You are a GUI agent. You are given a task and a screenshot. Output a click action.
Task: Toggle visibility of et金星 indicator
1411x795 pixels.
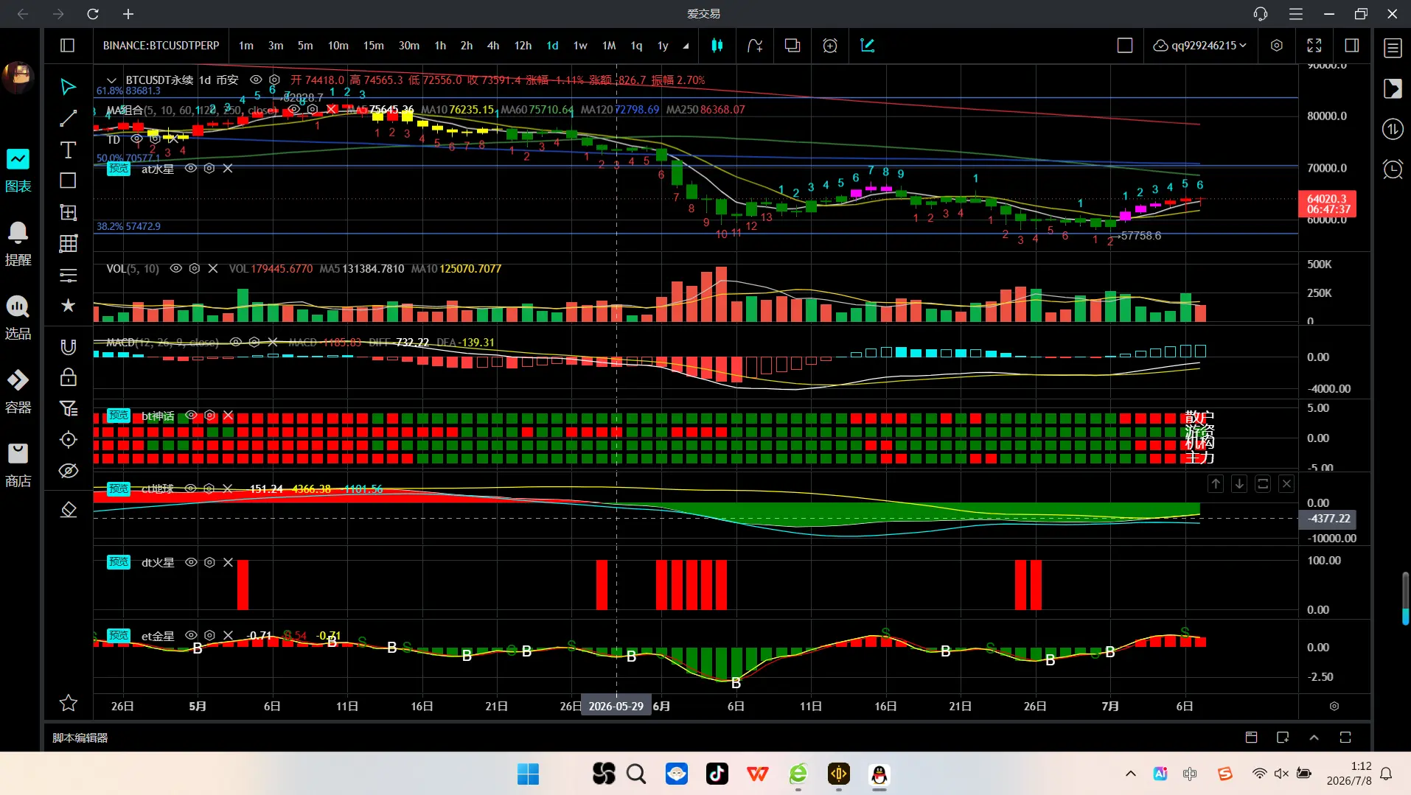(191, 636)
